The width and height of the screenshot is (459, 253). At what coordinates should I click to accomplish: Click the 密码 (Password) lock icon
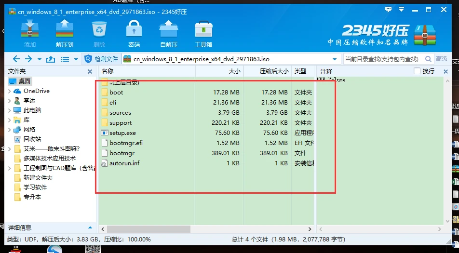pos(134,33)
